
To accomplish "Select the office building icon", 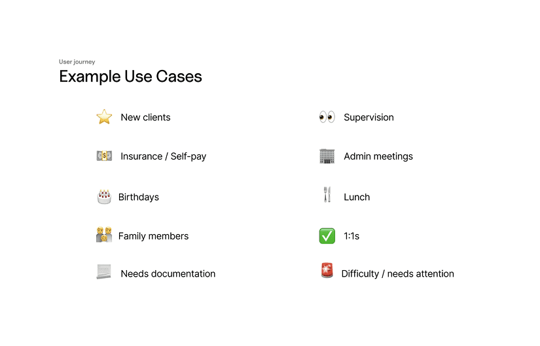I will click(x=327, y=156).
